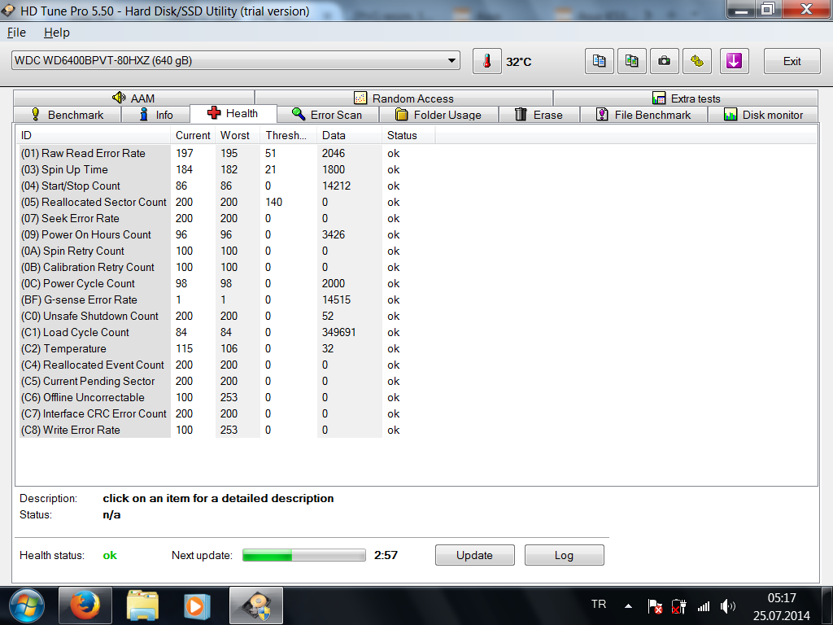The height and width of the screenshot is (625, 833).
Task: Open the Error Scan tab
Action: click(327, 115)
